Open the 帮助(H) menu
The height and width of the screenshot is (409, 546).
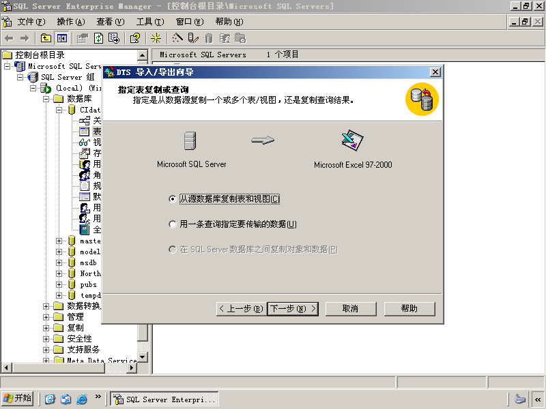[229, 22]
